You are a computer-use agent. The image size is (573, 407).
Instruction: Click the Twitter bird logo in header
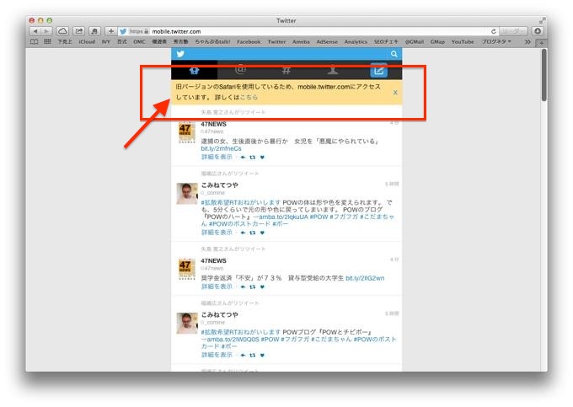(179, 54)
